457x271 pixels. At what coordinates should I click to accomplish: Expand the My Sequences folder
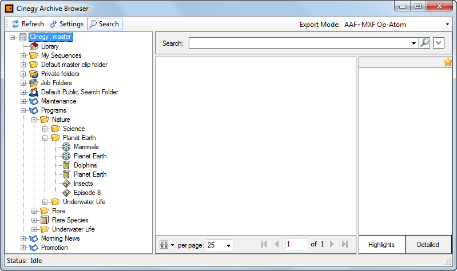tap(23, 55)
